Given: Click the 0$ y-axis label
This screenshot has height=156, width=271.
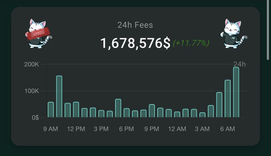Looking at the screenshot, I should (x=35, y=117).
